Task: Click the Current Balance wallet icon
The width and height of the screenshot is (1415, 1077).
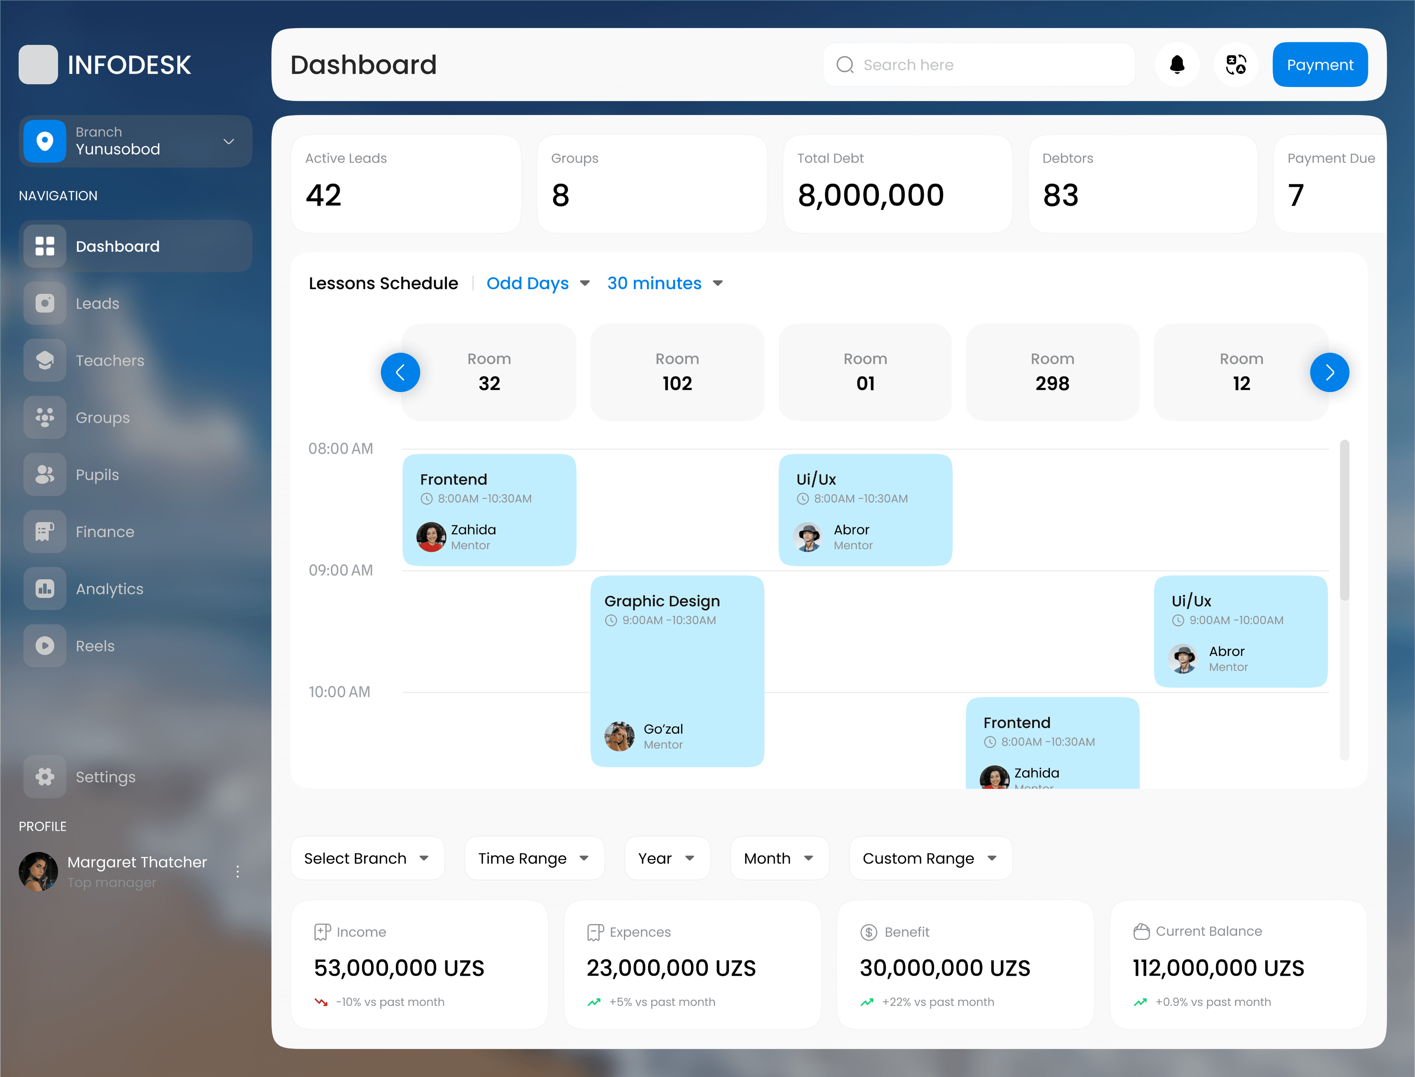Action: click(1141, 931)
